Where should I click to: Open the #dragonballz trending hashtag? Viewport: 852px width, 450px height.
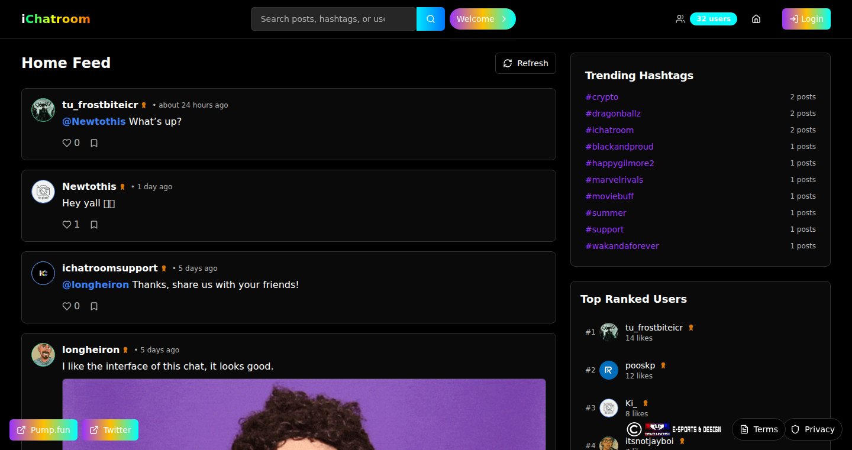pos(613,114)
